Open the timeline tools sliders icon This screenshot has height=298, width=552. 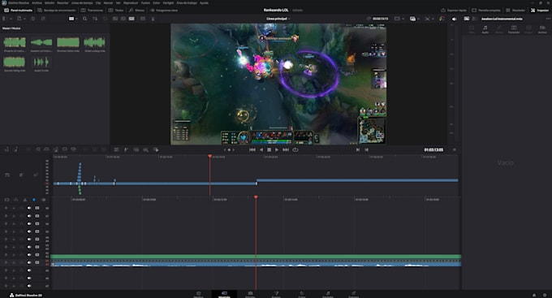pyautogui.click(x=116, y=149)
